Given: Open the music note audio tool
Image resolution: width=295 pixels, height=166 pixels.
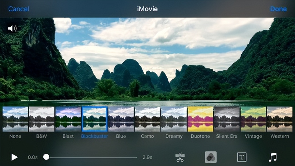Looking at the screenshot, I should click(273, 157).
